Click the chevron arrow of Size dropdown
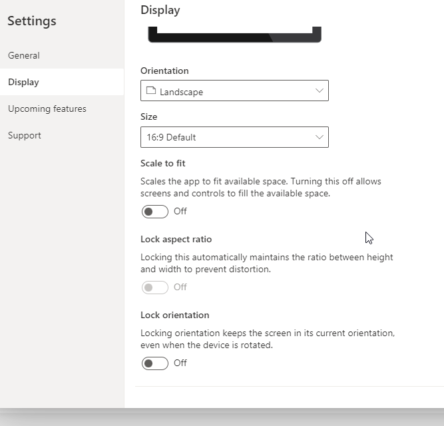Screen dimensions: 444x426 [319, 137]
